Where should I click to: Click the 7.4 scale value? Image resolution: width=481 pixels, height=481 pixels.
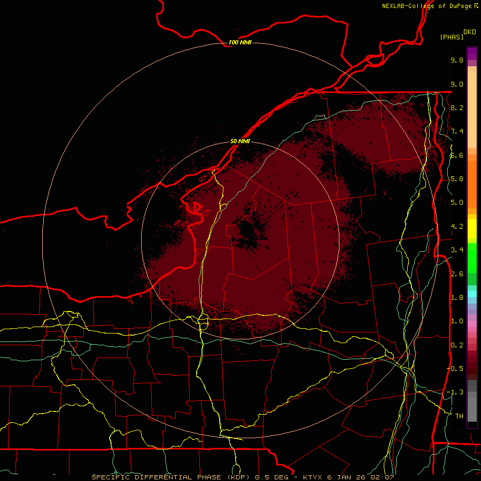tap(457, 131)
